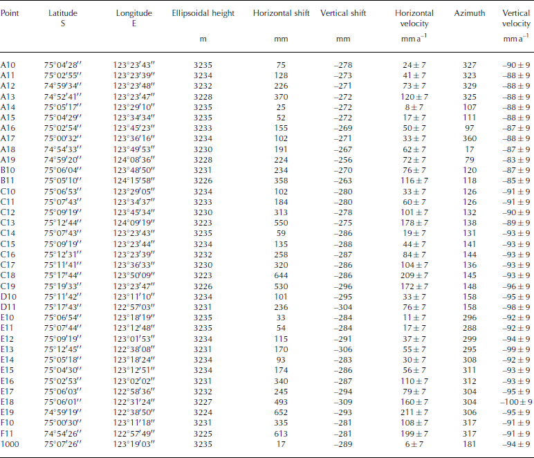Select point label A10 in first row
Image resolution: width=534 pixels, height=458 pixels.
(x=9, y=65)
